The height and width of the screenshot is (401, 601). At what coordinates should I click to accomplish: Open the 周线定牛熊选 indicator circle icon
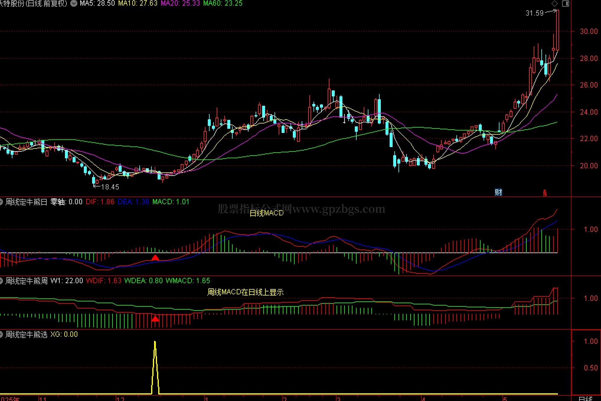[1, 334]
